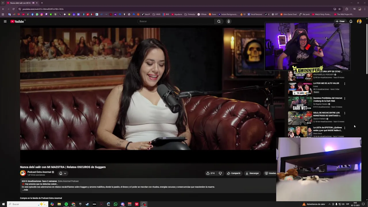Open the BNE bookmark
Viewport: 368px width, 207px height.
[166, 14]
